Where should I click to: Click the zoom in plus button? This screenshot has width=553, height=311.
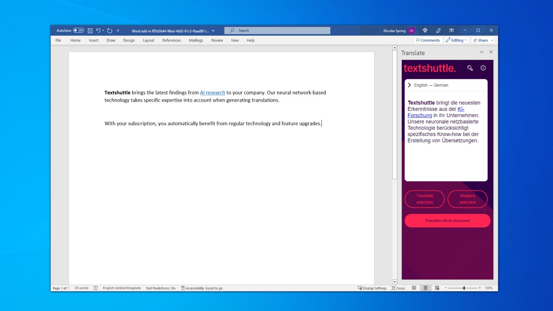coord(480,288)
